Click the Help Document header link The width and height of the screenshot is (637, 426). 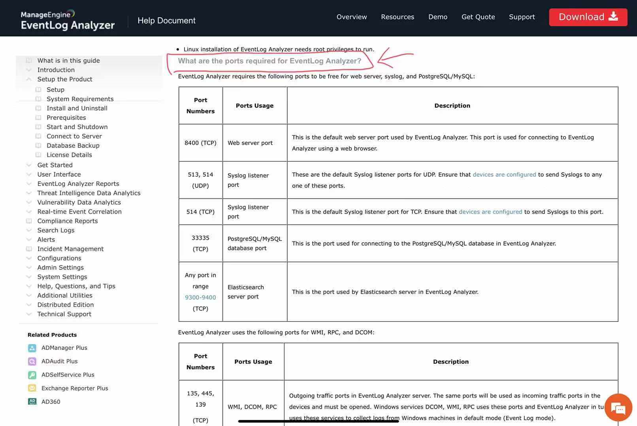coord(166,21)
